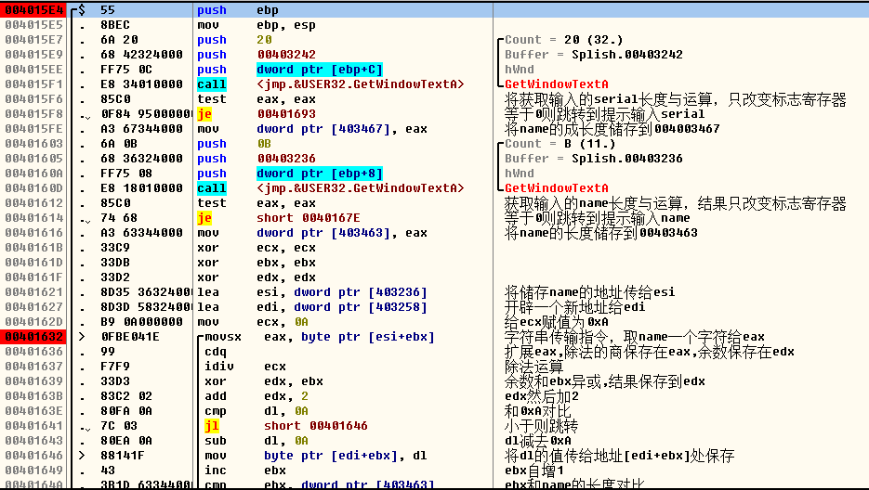Viewport: 869px width, 490px height.
Task: Select comment '开辟一个新地址给edi'
Action: (x=574, y=307)
